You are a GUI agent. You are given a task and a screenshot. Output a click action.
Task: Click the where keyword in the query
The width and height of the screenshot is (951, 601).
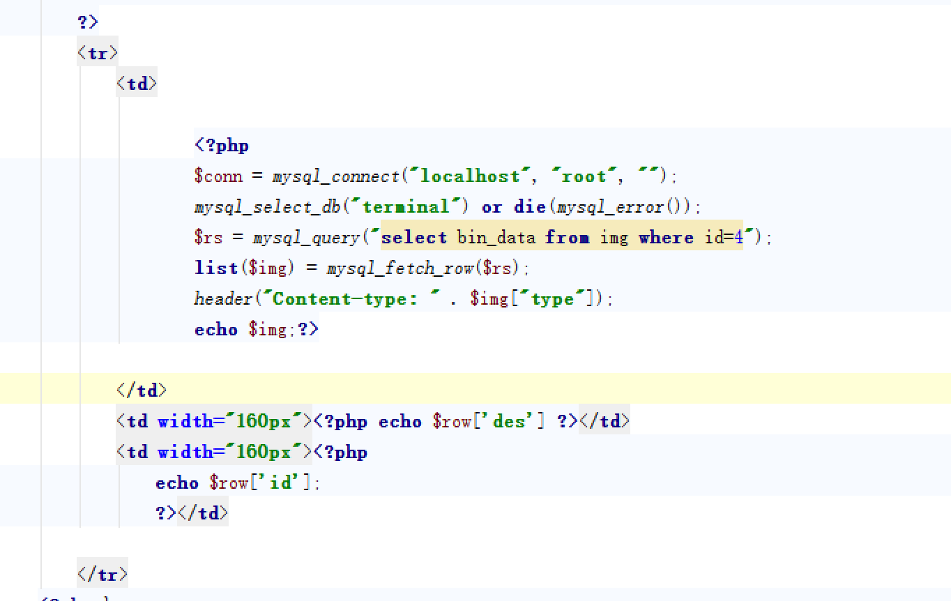(x=666, y=238)
